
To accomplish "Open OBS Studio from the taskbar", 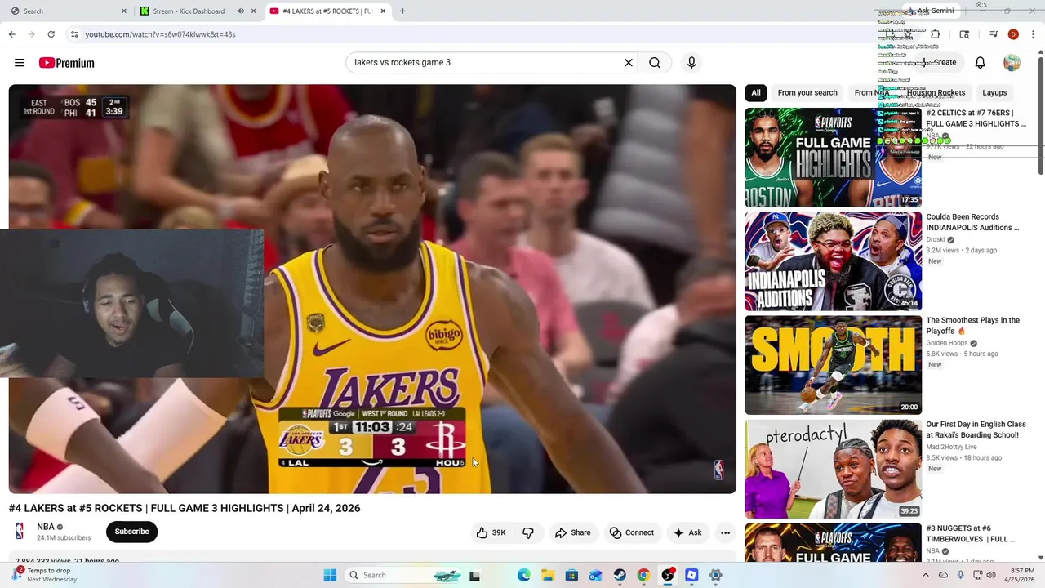I will click(668, 575).
